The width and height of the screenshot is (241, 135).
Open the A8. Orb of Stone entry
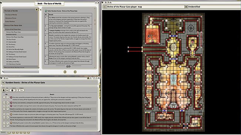tap(11, 59)
